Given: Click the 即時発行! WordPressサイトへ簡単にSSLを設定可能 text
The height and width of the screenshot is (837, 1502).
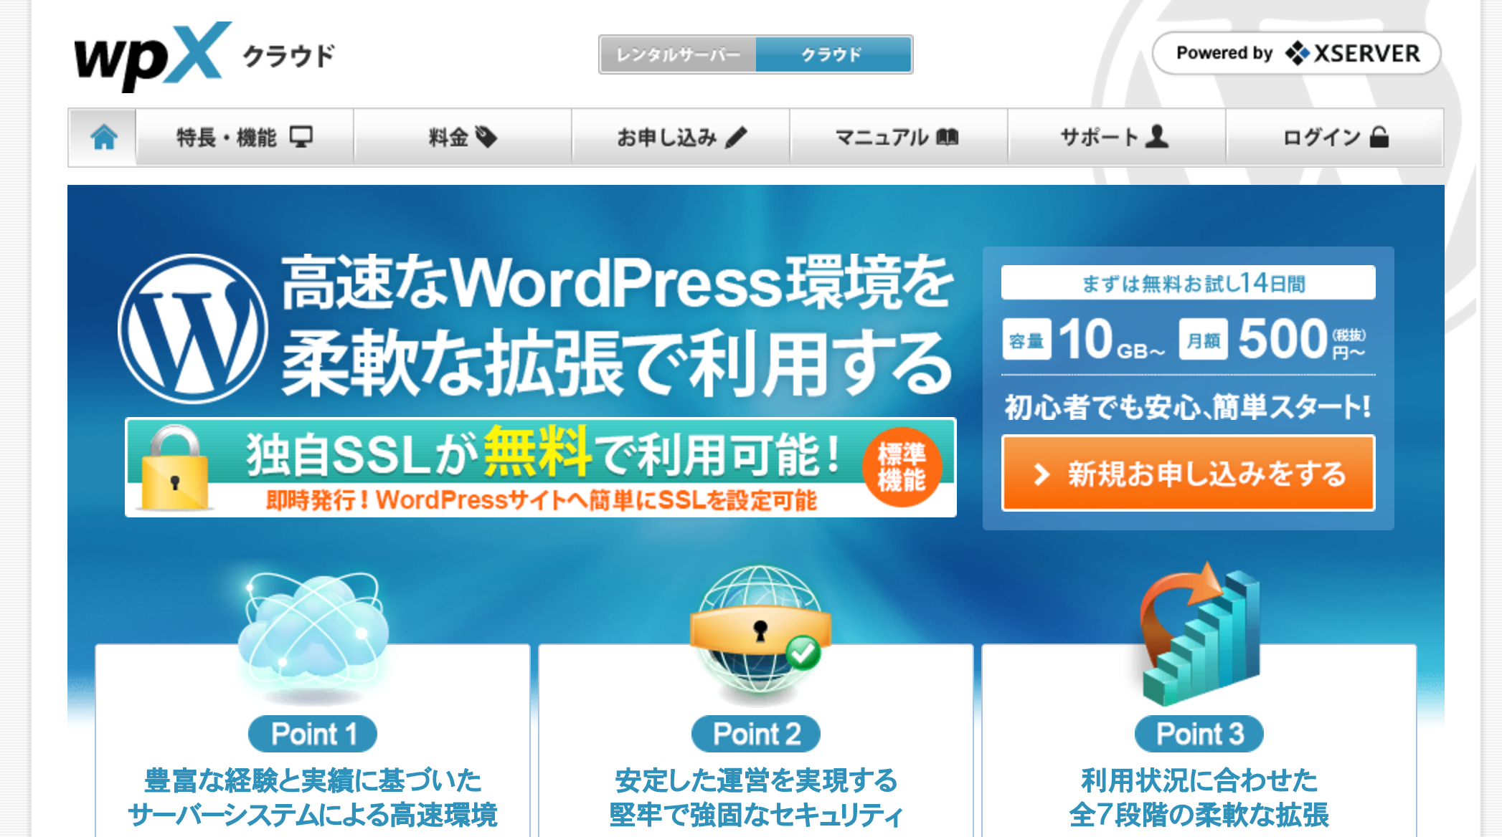Looking at the screenshot, I should click(542, 499).
